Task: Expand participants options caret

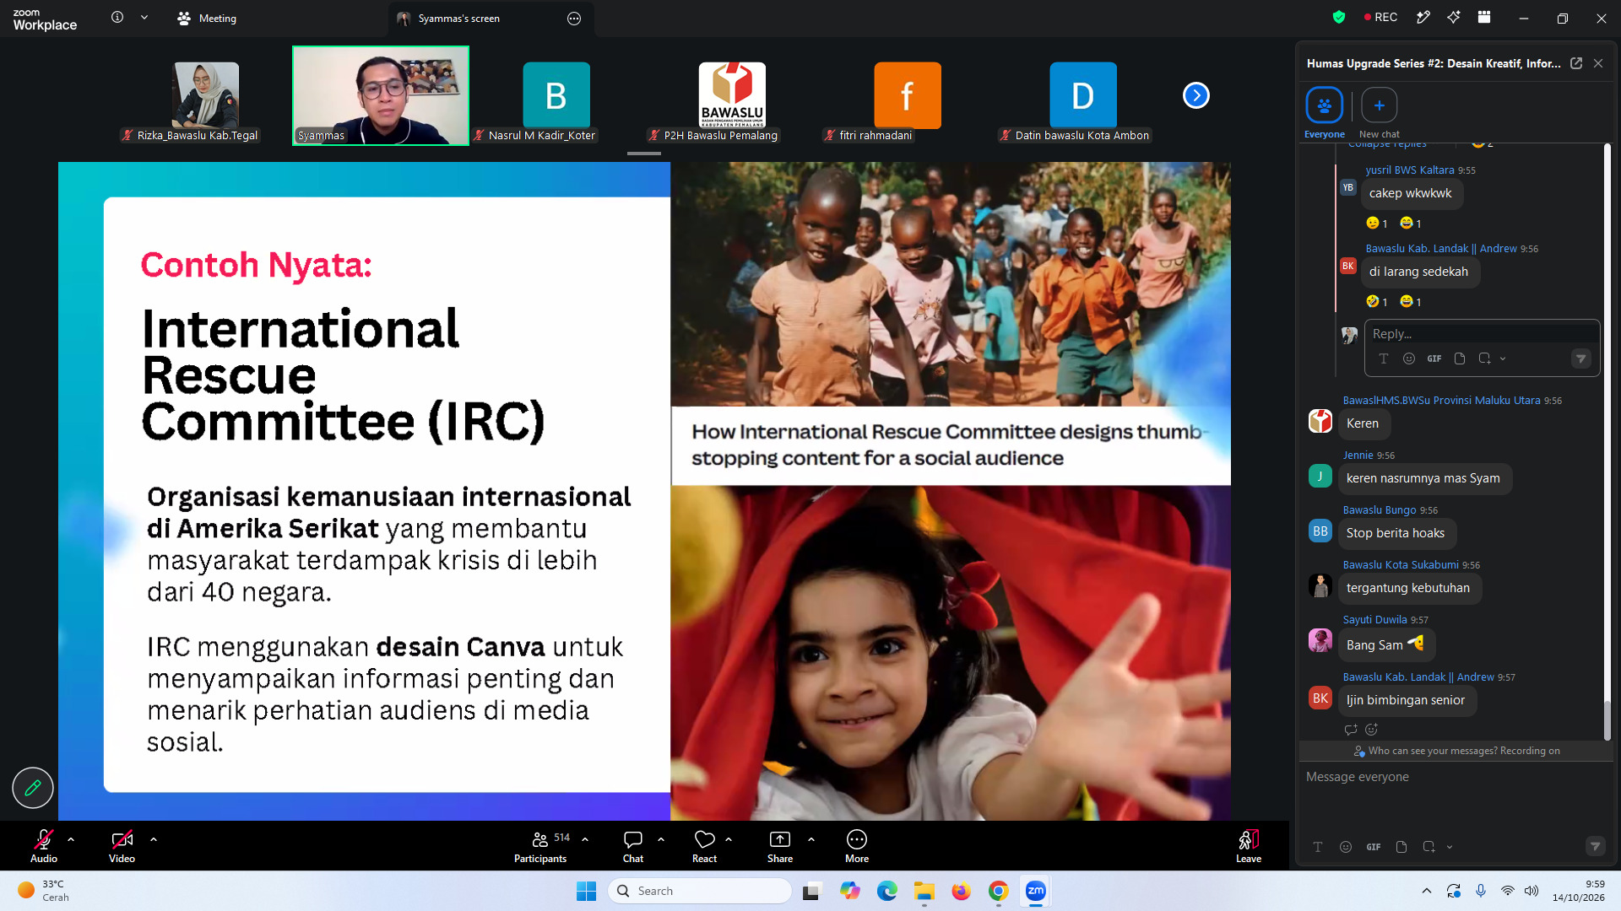Action: 585,839
